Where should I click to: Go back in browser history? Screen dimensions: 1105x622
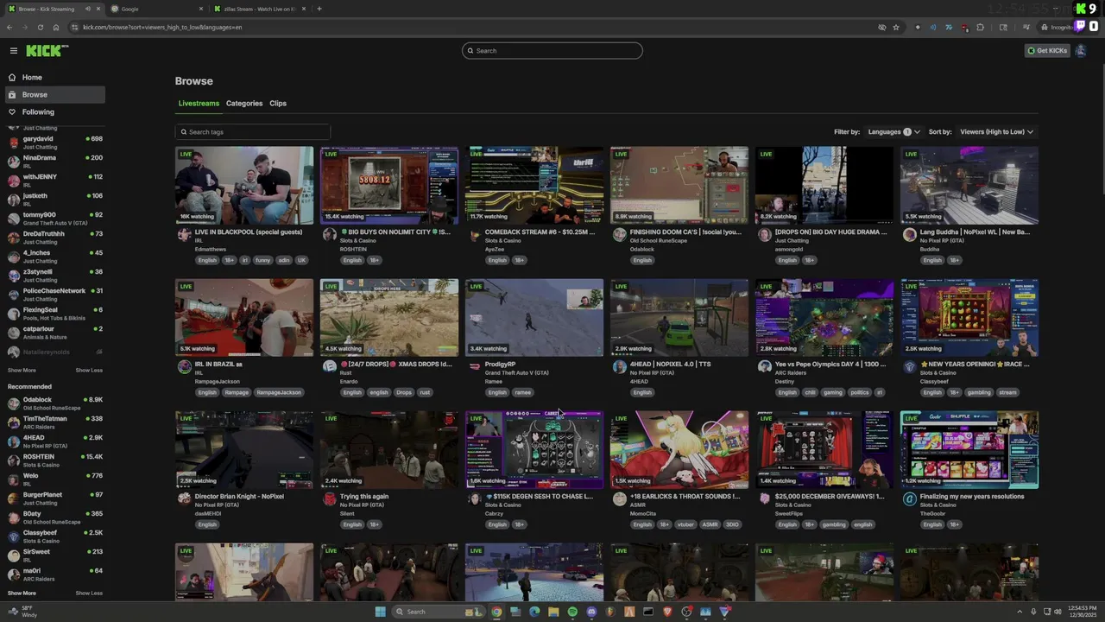pos(9,27)
